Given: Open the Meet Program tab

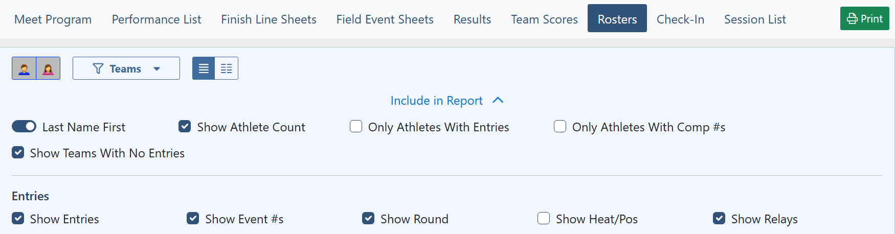Looking at the screenshot, I should 53,19.
